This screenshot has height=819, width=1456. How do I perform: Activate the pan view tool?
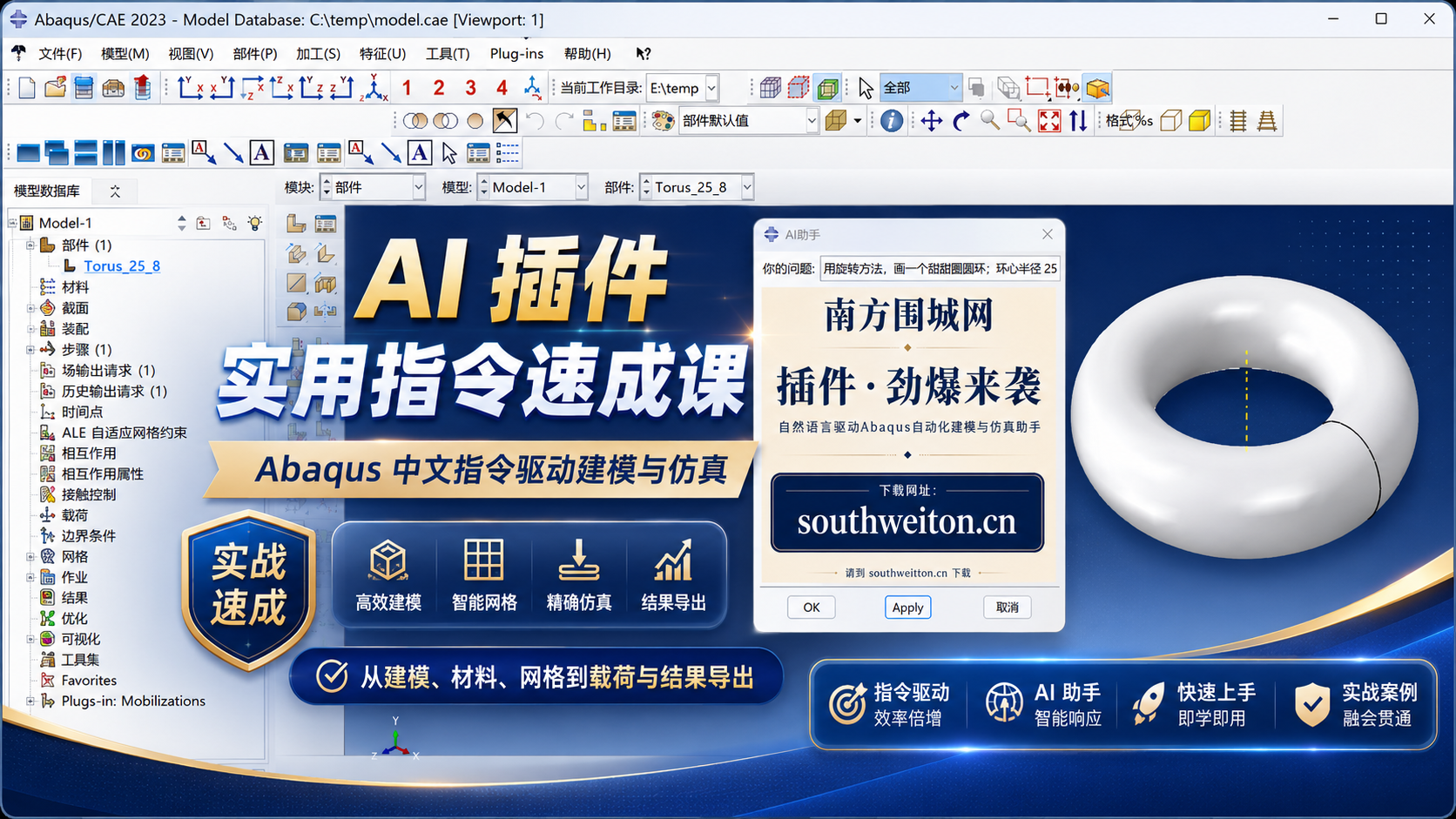[x=932, y=121]
